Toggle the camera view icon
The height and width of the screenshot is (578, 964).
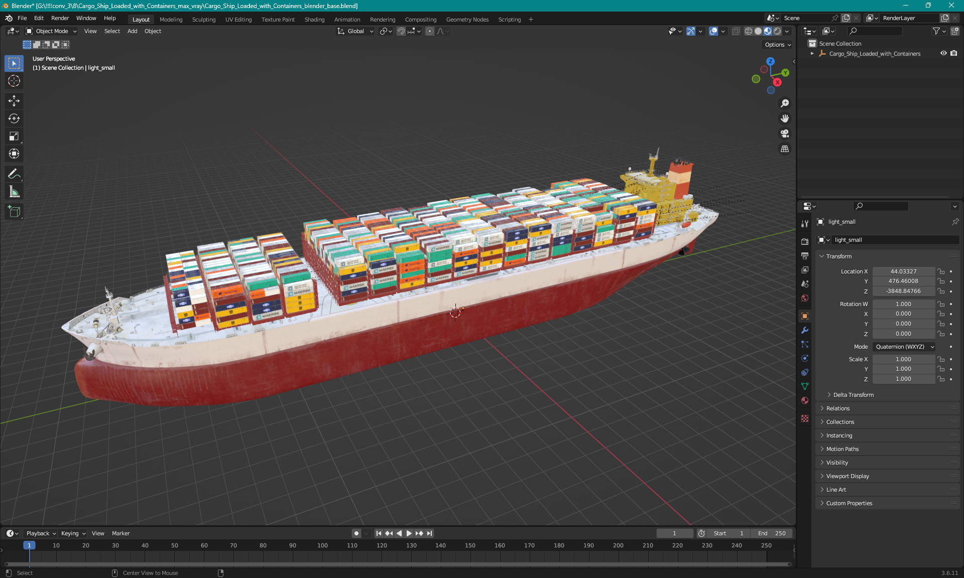[x=785, y=133]
